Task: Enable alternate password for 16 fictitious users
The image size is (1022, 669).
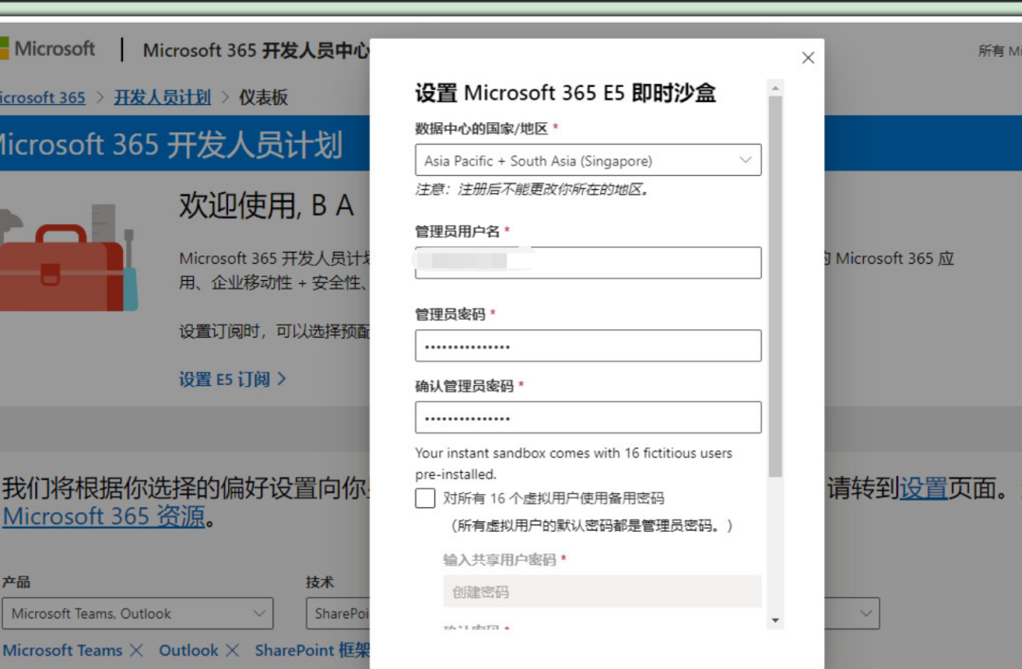Action: tap(425, 498)
